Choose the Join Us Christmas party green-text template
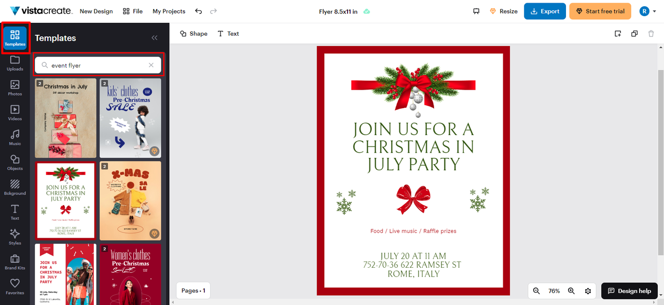This screenshot has height=305, width=664. pyautogui.click(x=65, y=200)
